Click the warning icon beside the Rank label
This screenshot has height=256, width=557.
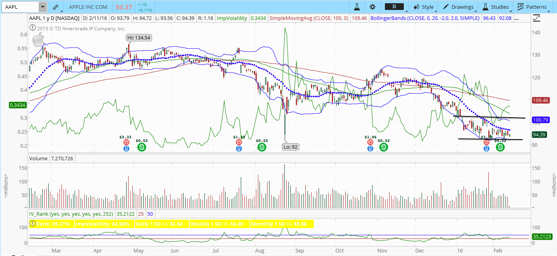coord(33,224)
